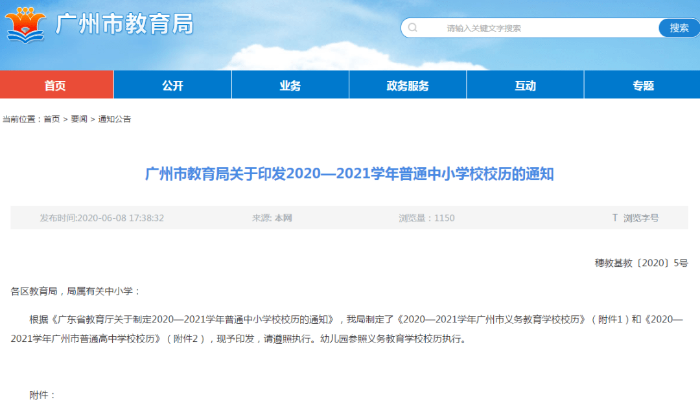700x417 pixels.
Task: Click 要闻 in the breadcrumb
Action: pos(79,119)
